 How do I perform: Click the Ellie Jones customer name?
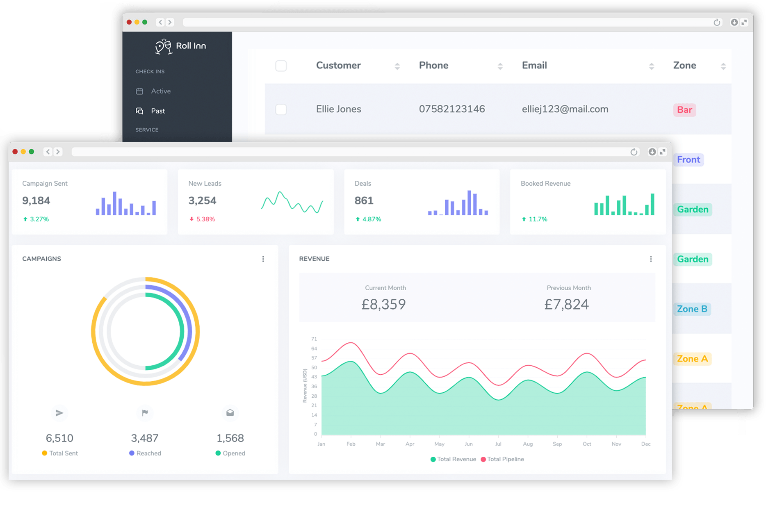tap(338, 109)
